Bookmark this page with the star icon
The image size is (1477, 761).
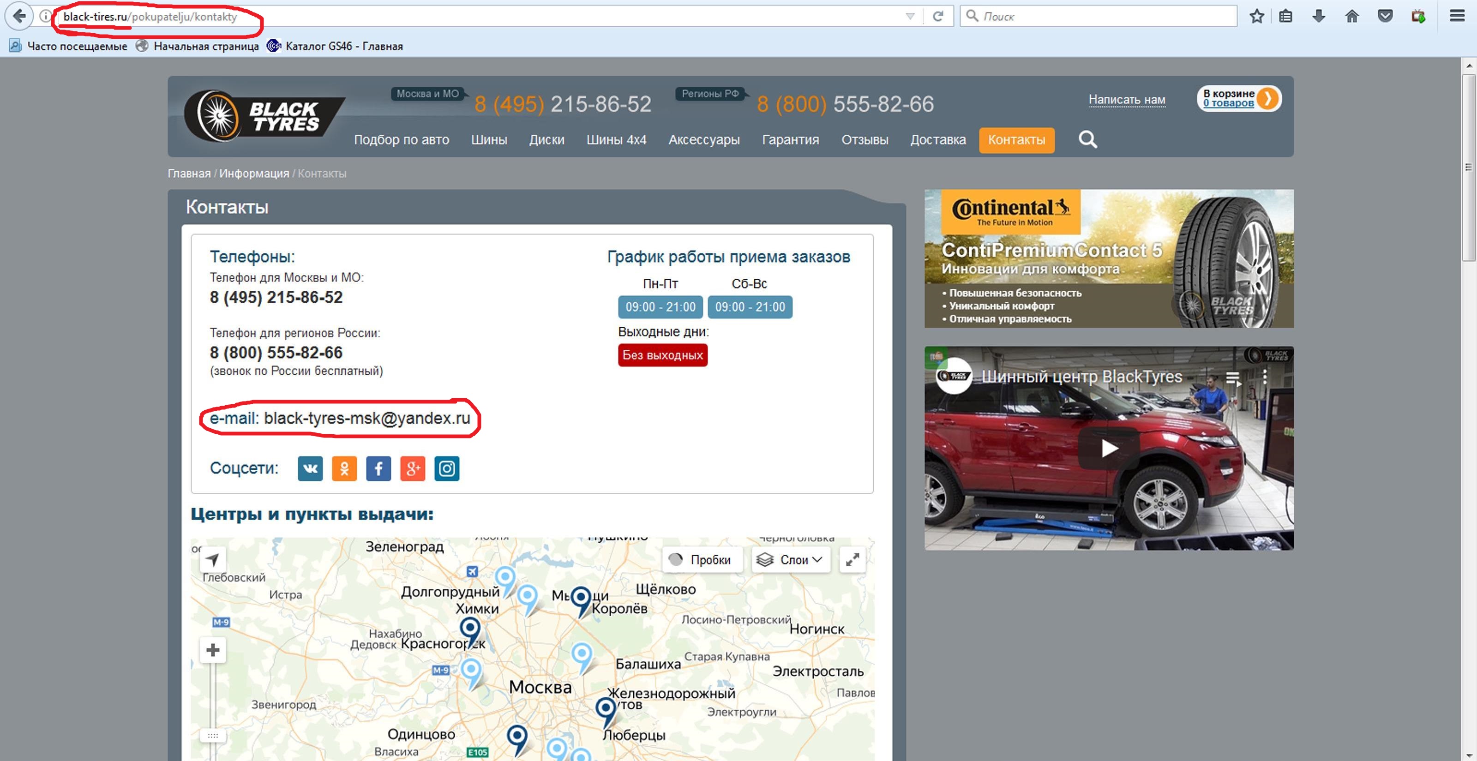coord(1256,16)
